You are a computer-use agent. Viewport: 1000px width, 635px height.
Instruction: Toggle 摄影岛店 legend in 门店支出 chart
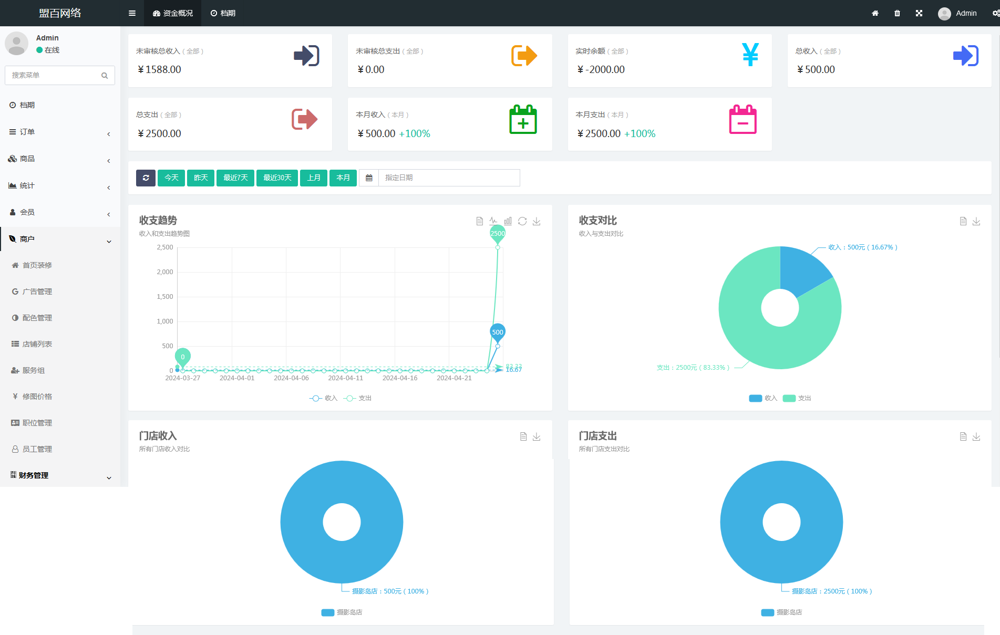[781, 612]
